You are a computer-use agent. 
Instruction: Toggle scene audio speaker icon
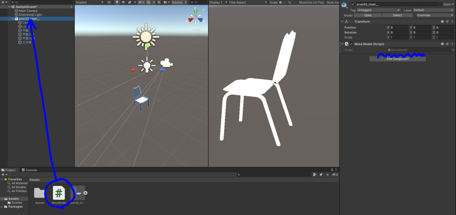pos(123,2)
